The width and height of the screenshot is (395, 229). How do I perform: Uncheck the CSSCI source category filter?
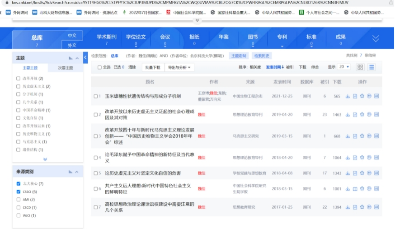18,192
